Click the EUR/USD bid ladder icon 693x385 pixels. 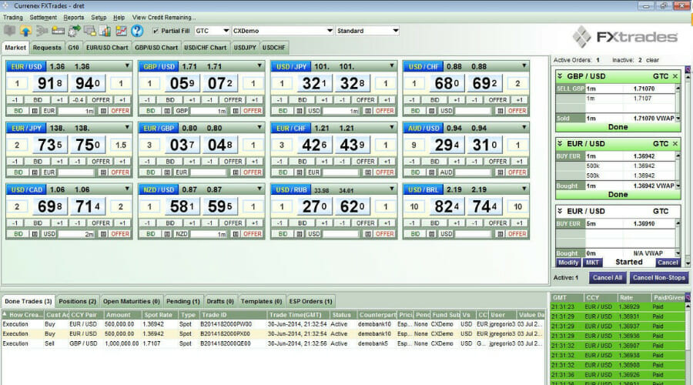(35, 111)
